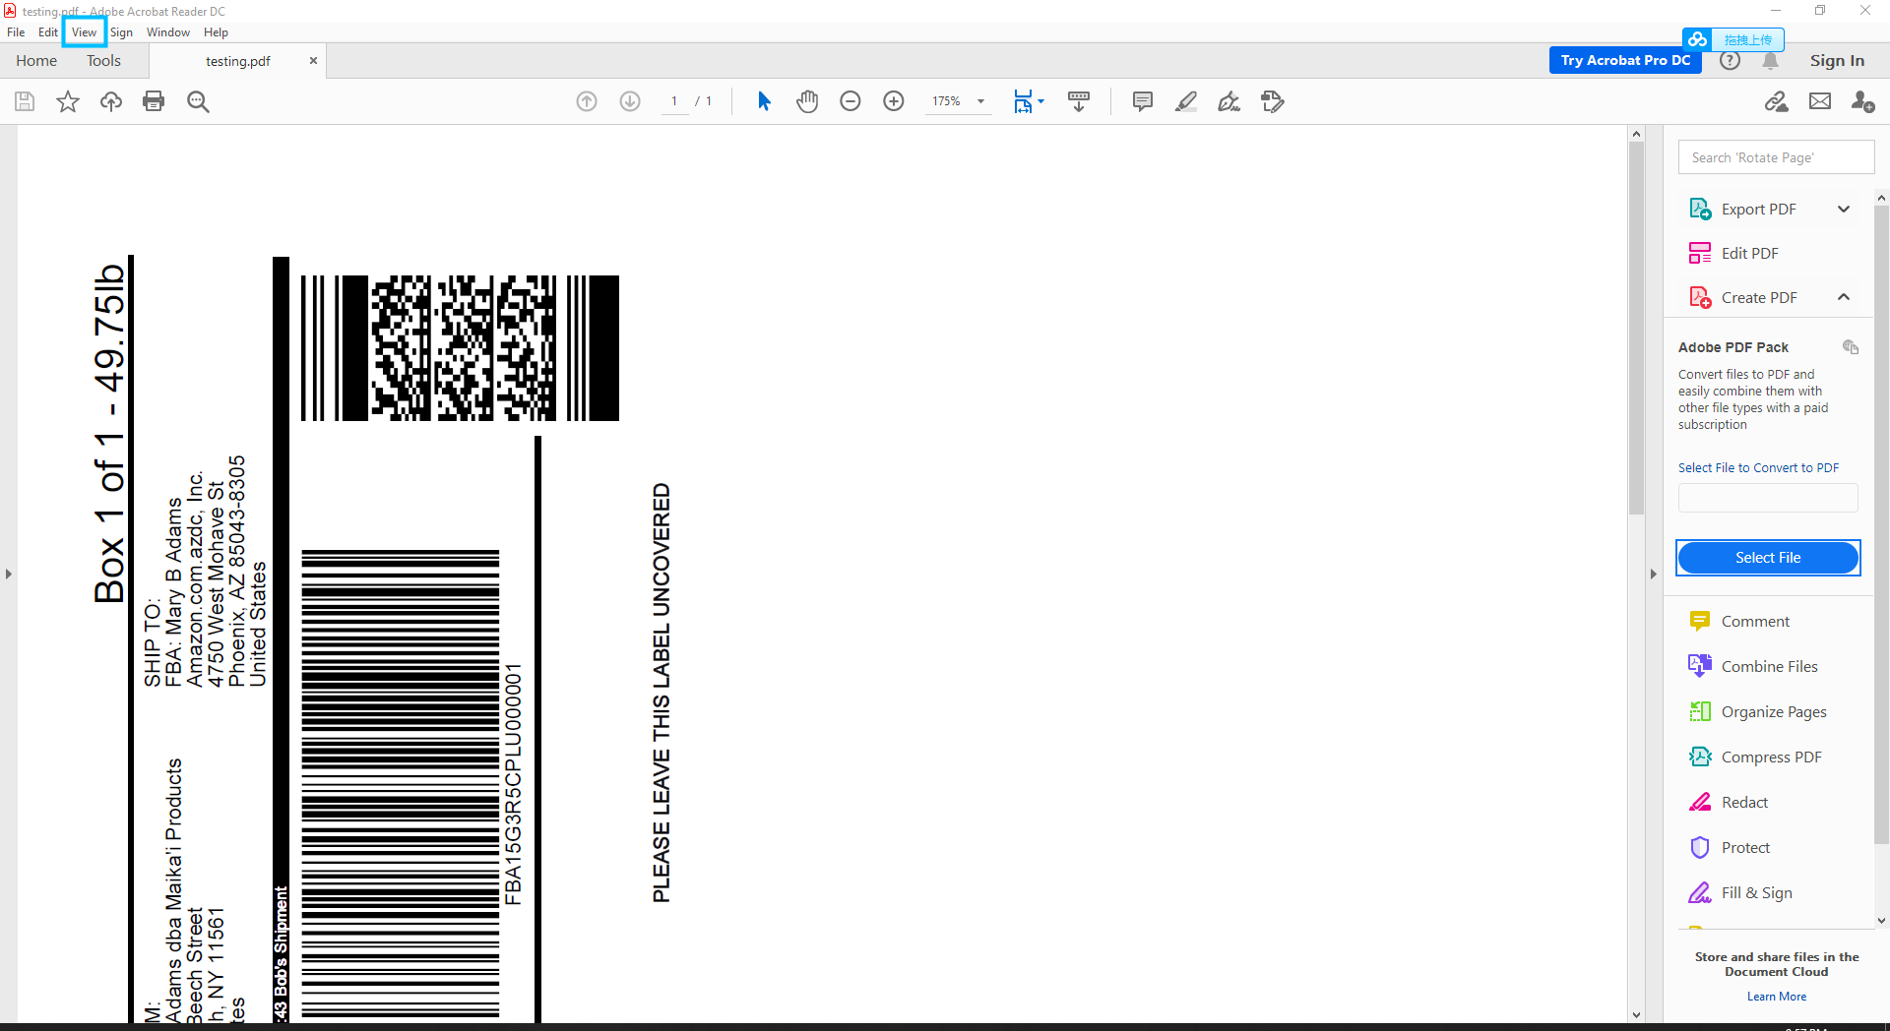Go to the previous page with the up arrow

click(587, 101)
